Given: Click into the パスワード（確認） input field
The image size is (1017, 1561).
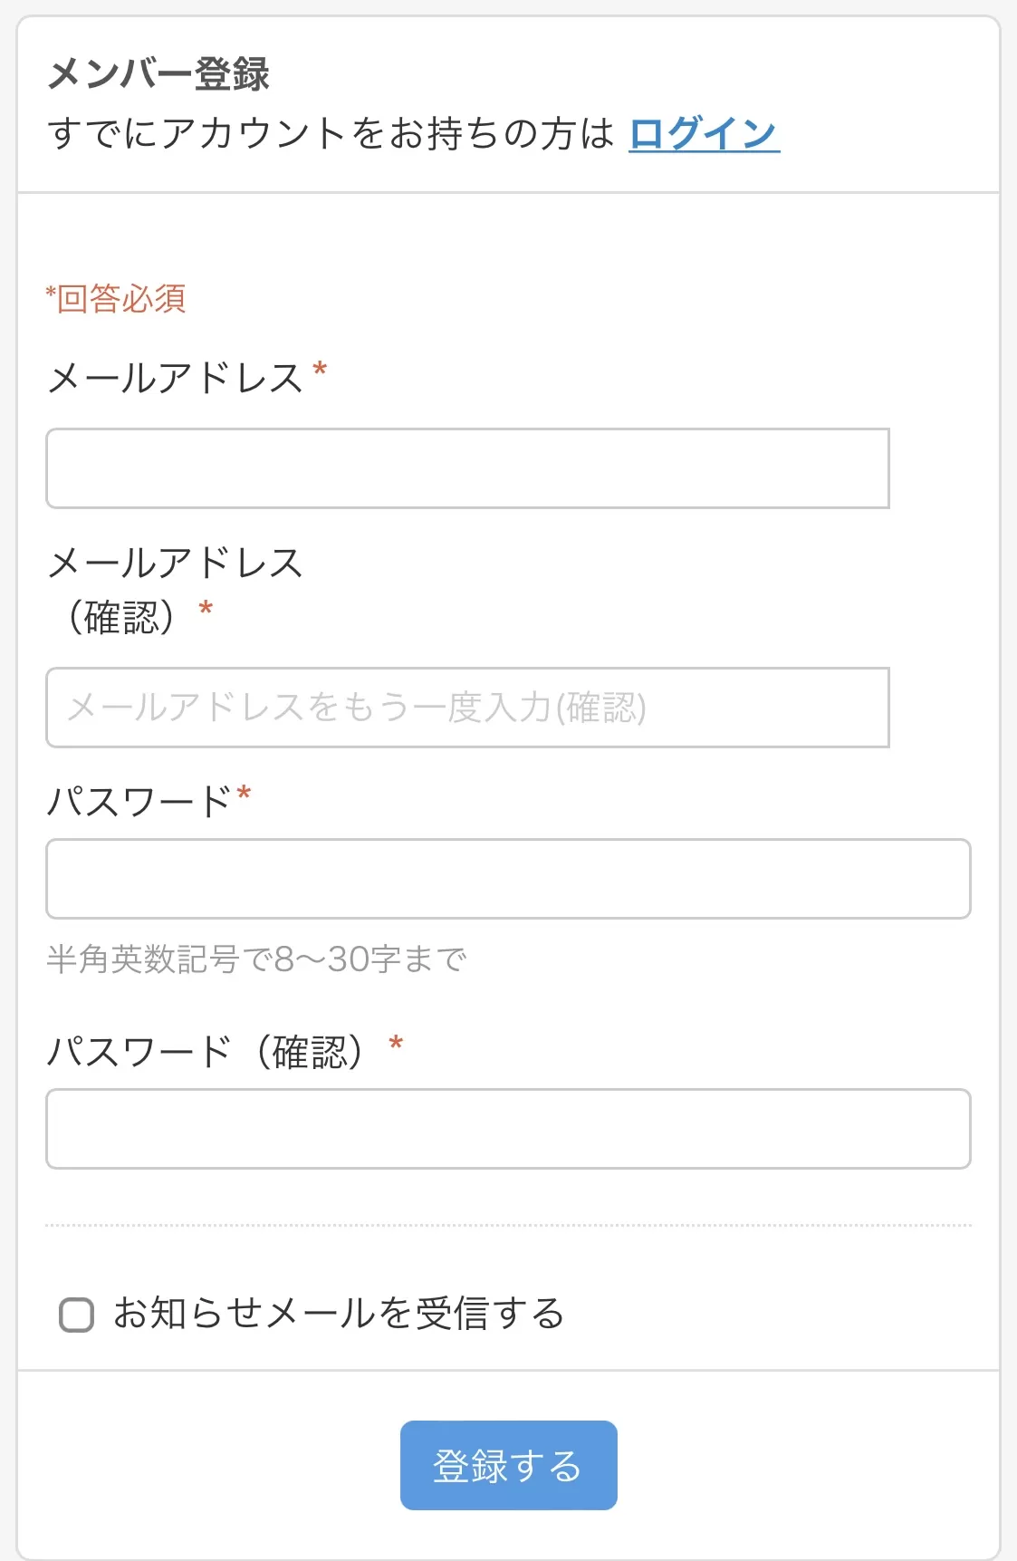Looking at the screenshot, I should (508, 1129).
